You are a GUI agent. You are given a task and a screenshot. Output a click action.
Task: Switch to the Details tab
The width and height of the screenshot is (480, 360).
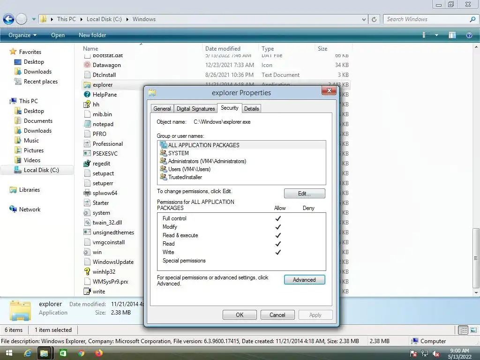pos(252,109)
